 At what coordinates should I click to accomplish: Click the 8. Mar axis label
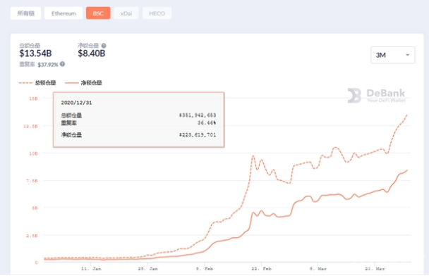[x=318, y=269]
